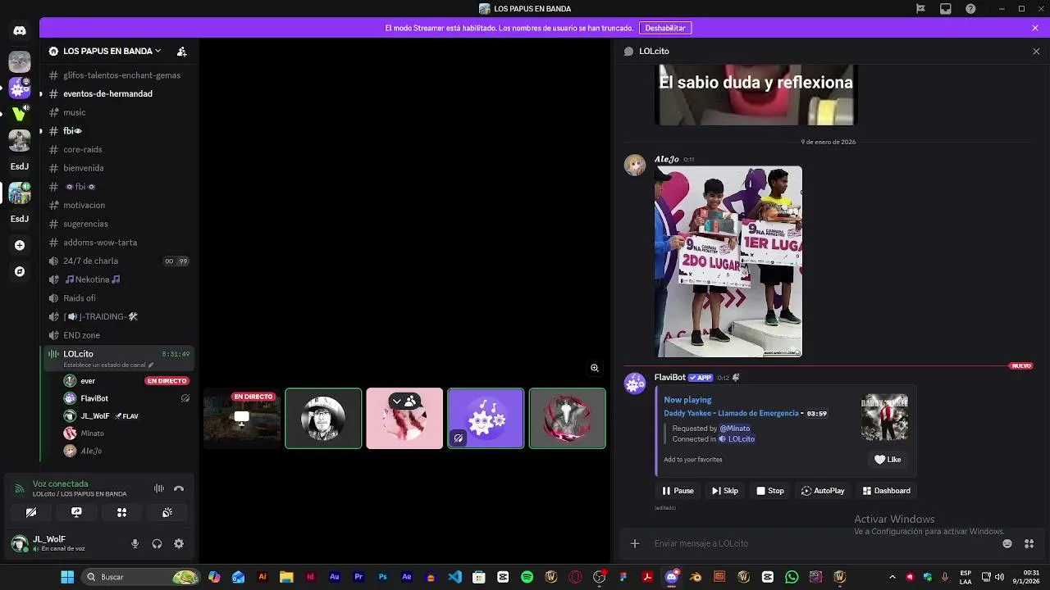This screenshot has width=1050, height=590.
Task: Select AleJo in voice list
Action: pyautogui.click(x=126, y=451)
